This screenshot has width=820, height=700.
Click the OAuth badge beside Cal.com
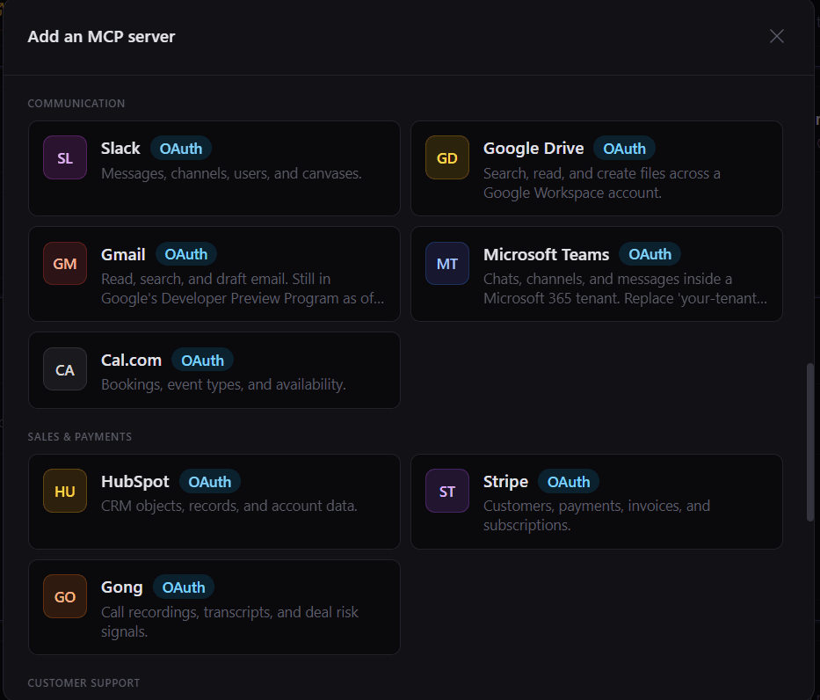coord(202,361)
